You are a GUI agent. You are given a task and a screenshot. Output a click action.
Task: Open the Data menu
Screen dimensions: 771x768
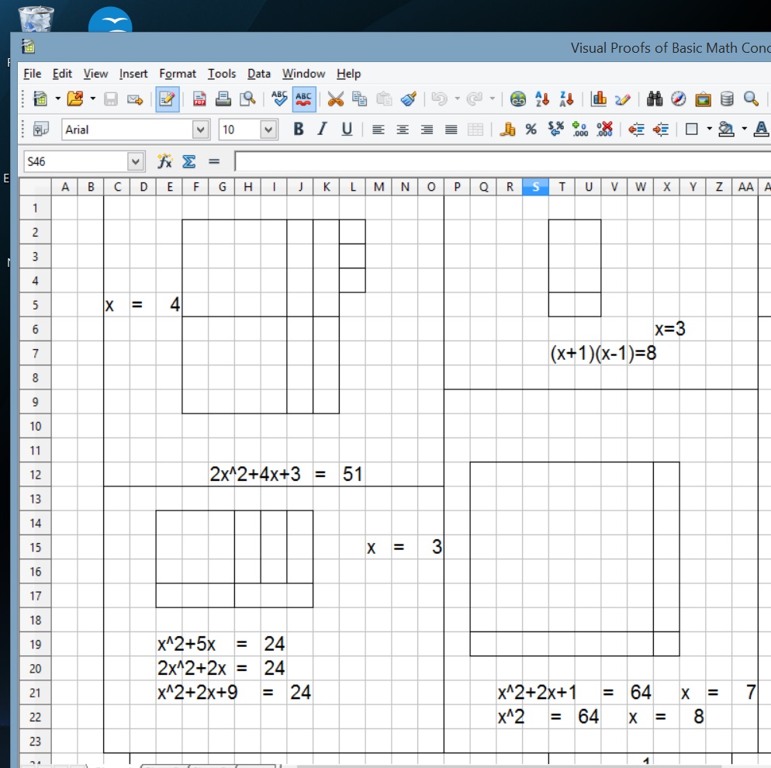click(x=259, y=74)
